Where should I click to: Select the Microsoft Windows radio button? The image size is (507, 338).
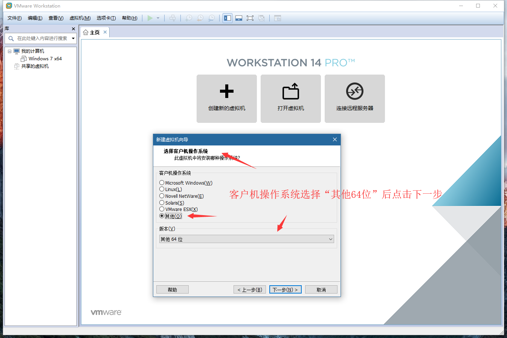coord(162,182)
